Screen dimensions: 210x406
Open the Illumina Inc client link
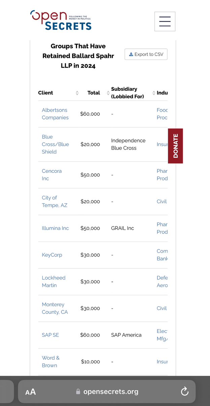[55, 228]
